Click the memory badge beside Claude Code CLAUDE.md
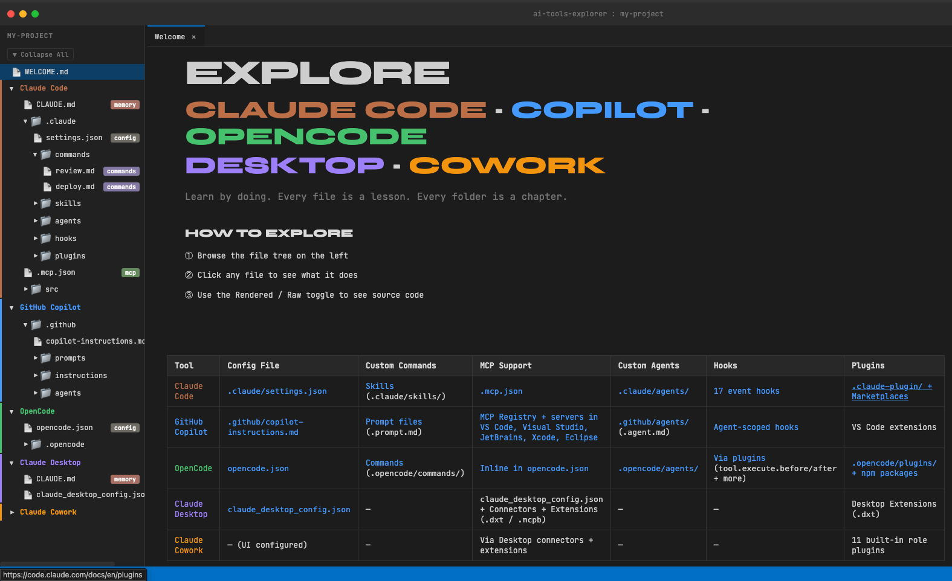 pyautogui.click(x=125, y=105)
